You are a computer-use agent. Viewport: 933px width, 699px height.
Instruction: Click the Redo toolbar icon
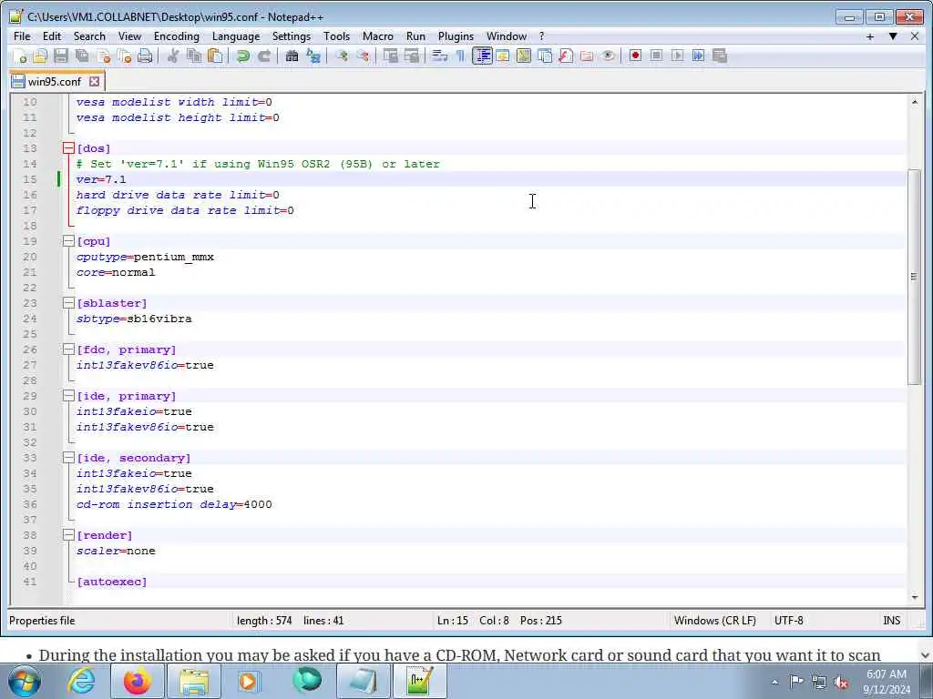click(264, 56)
